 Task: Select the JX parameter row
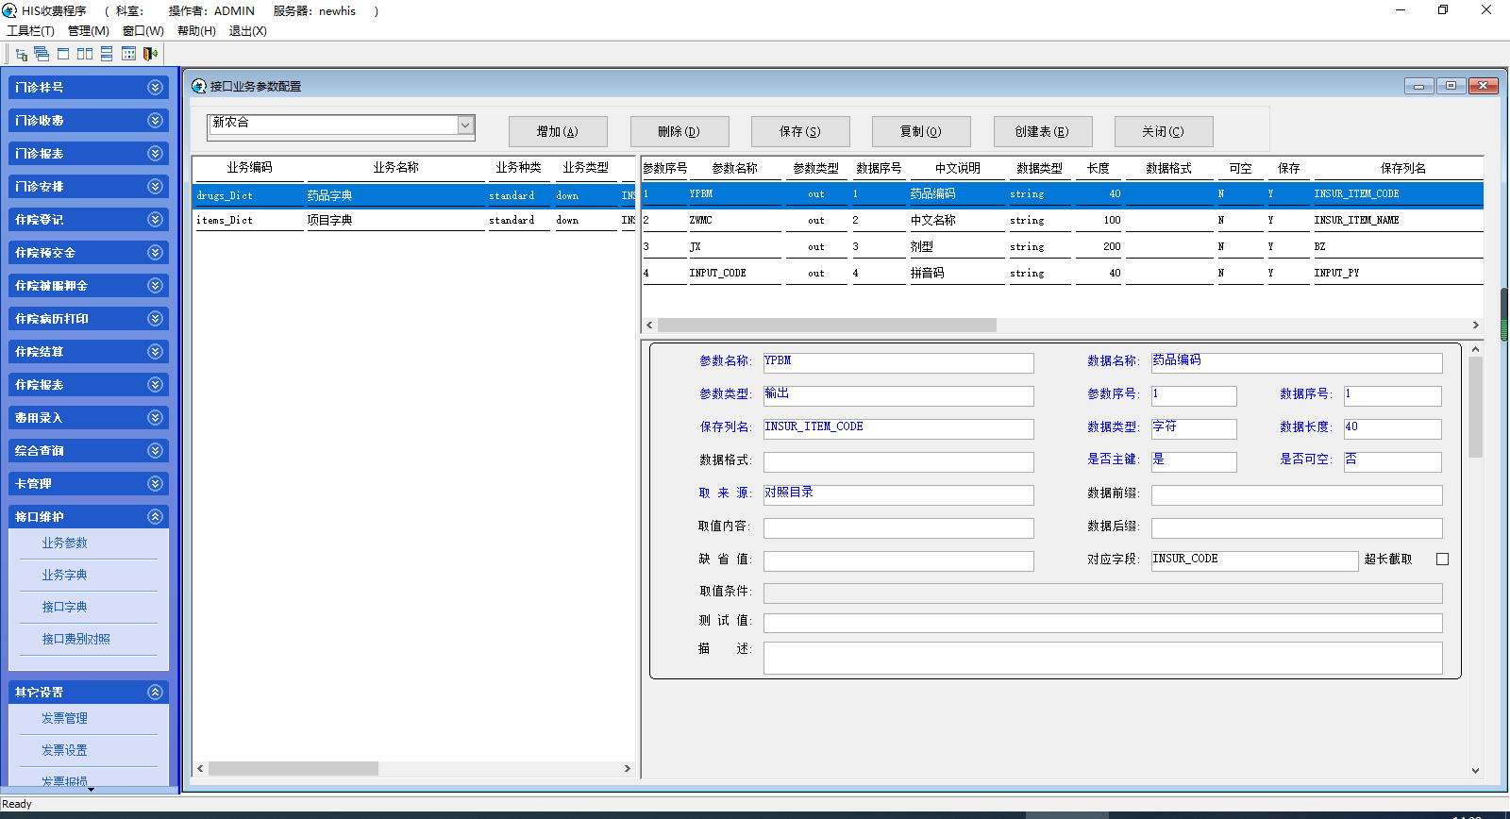click(x=1063, y=246)
